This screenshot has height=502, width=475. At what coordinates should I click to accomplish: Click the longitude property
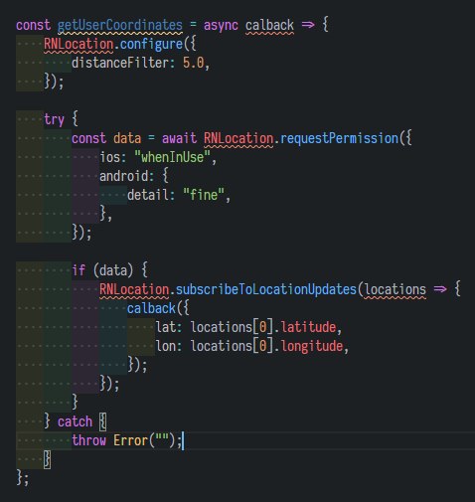311,346
